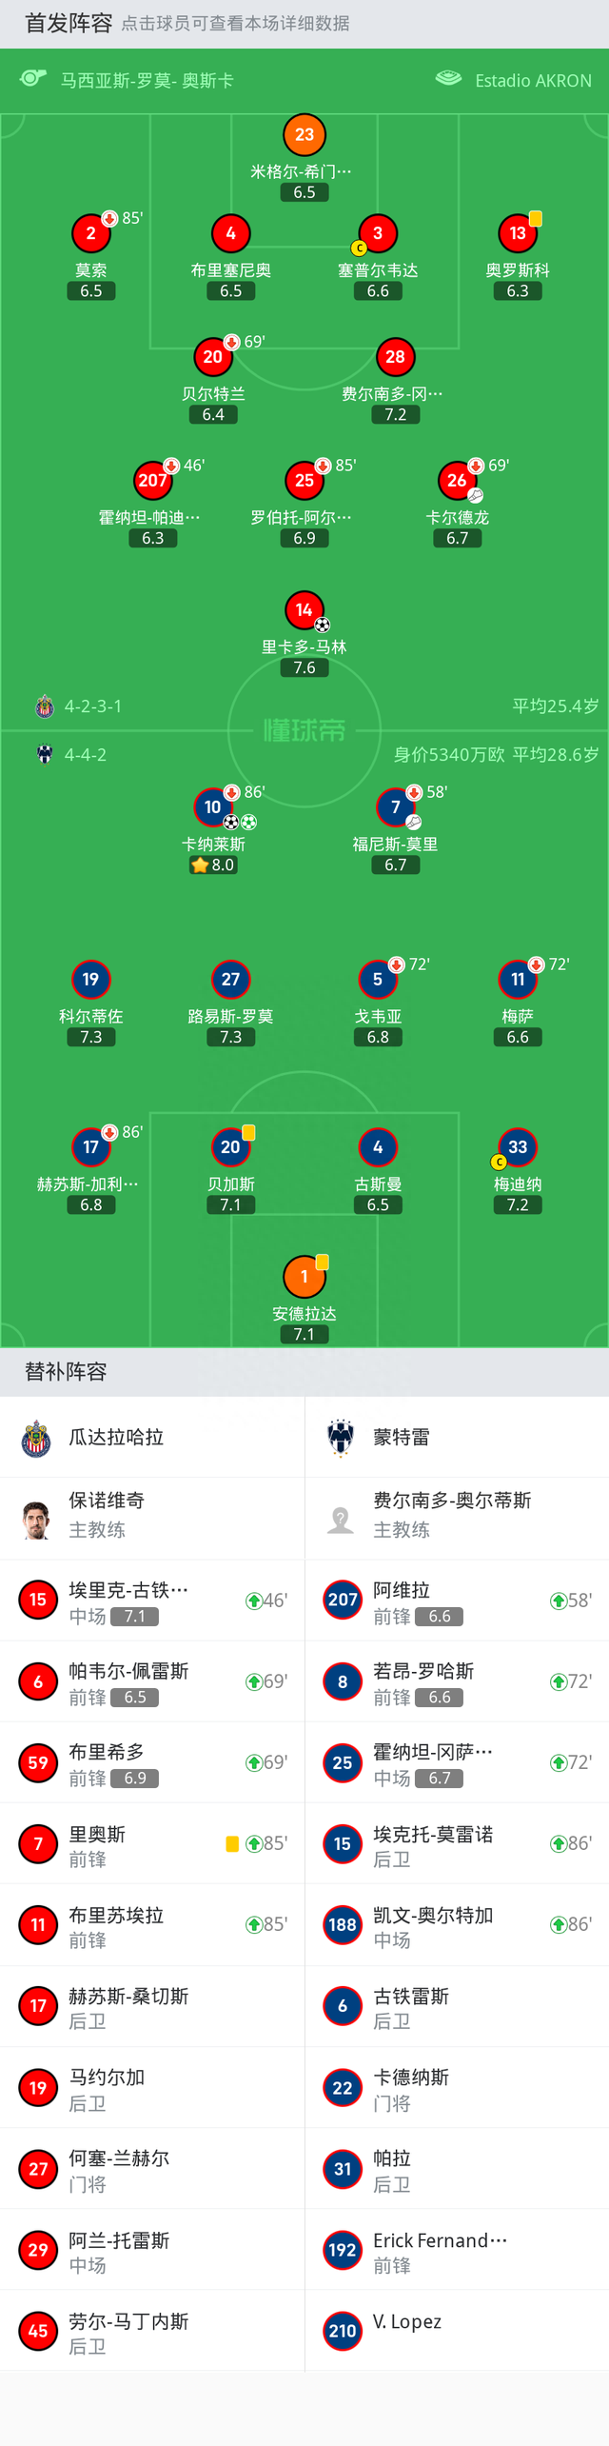Click 瓜达拉哈拉 team crest in substitutes
Viewport: 609px width, 2446px height.
coord(36,1438)
